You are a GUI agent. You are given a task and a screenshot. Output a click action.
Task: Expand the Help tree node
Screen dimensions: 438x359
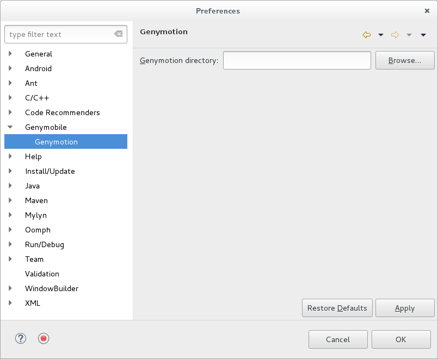point(10,156)
